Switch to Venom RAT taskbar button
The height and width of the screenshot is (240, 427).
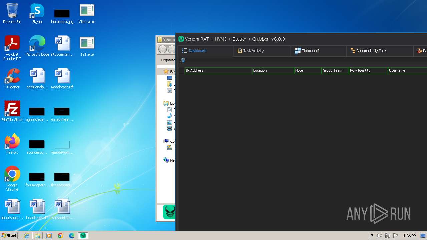(83, 236)
